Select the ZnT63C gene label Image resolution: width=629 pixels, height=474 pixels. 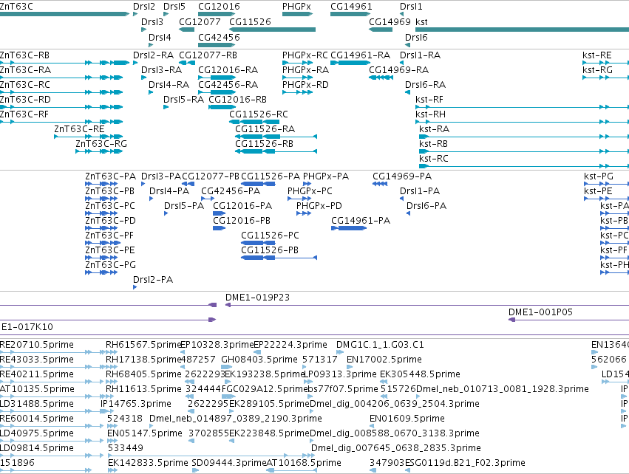coord(16,7)
